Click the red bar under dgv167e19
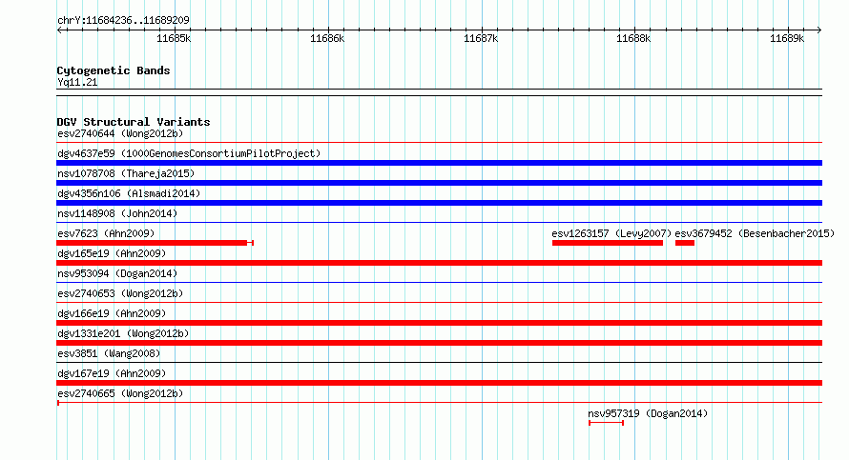Screen dimensions: 849x460 tap(439, 383)
